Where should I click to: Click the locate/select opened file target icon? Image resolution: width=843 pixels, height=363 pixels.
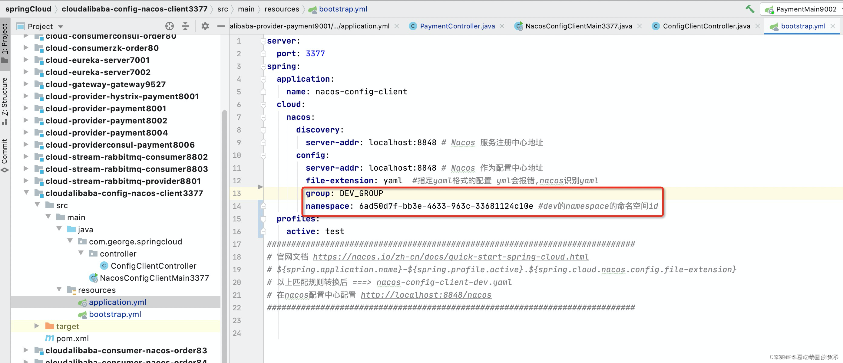(169, 26)
